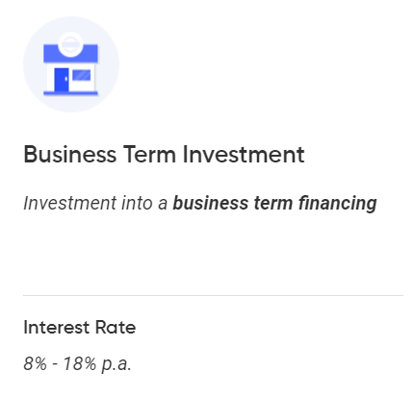Click the 18% figure in the rate
The image size is (414, 396).
[x=79, y=363]
